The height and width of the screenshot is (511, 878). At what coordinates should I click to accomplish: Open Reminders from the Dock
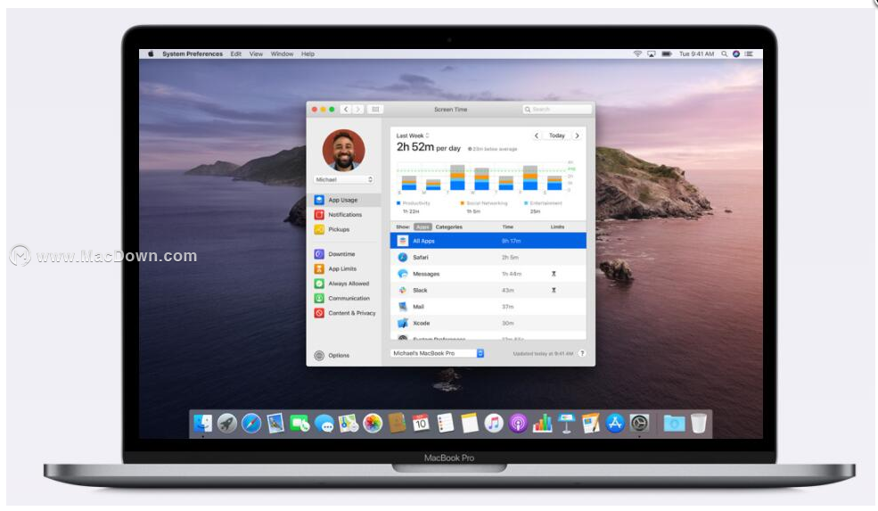(x=445, y=424)
